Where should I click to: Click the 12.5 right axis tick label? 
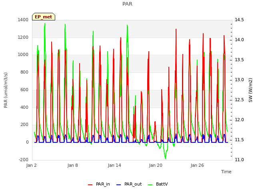click(239, 100)
